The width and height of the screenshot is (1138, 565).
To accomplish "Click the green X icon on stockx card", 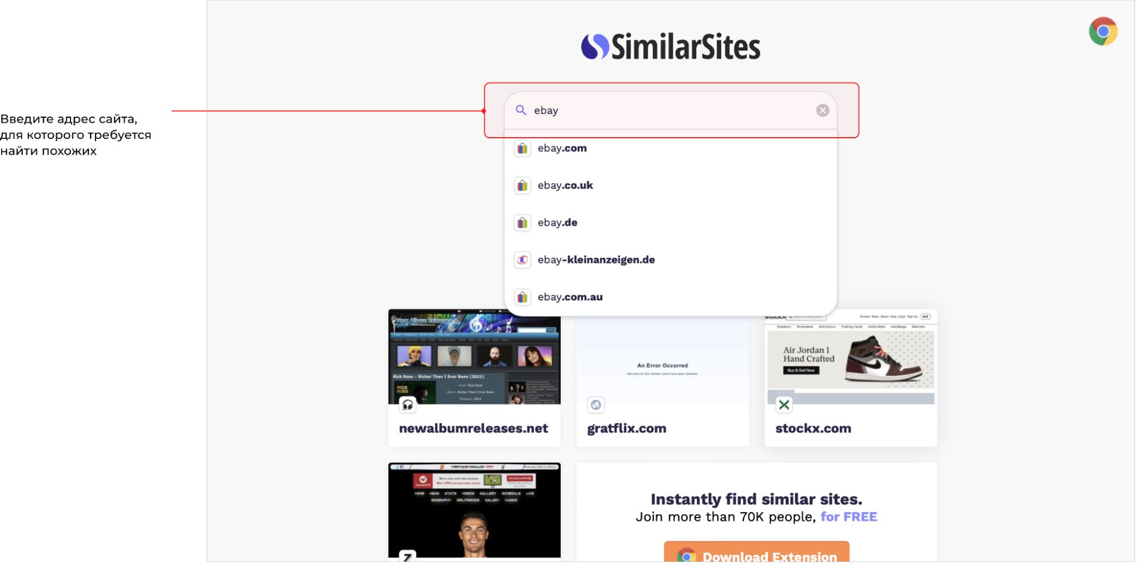I will 783,405.
